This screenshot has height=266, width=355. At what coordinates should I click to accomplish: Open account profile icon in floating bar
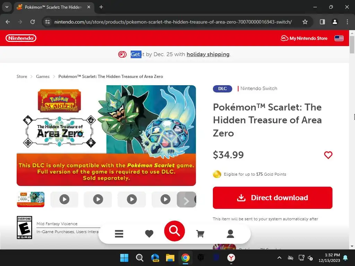click(x=230, y=234)
